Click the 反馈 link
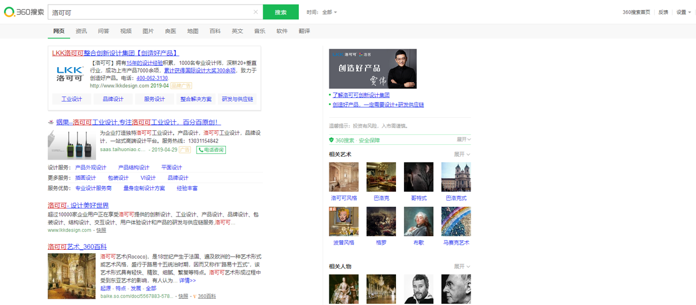 [x=663, y=12]
